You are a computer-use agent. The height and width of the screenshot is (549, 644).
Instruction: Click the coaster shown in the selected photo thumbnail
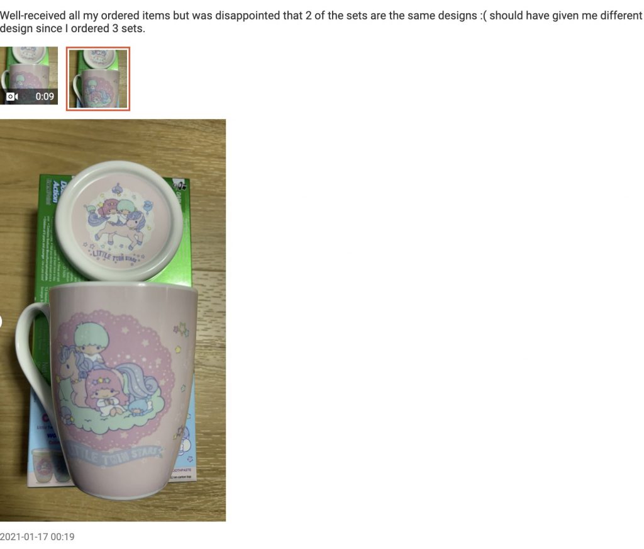(98, 56)
